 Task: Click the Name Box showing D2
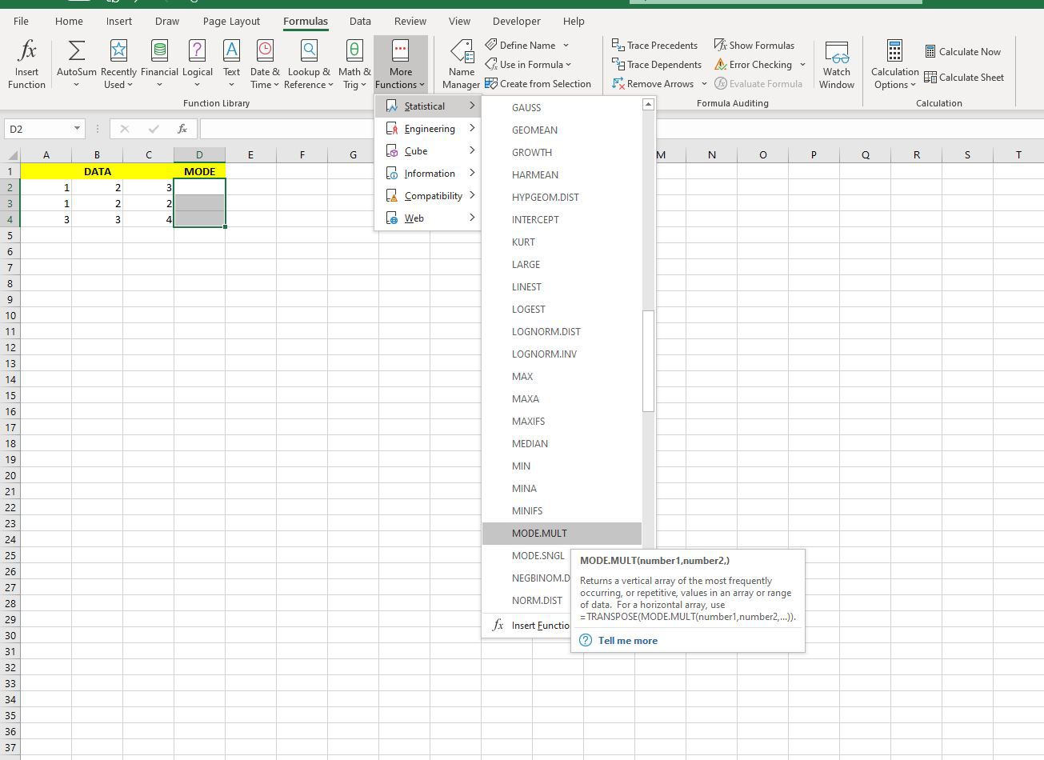(x=38, y=128)
